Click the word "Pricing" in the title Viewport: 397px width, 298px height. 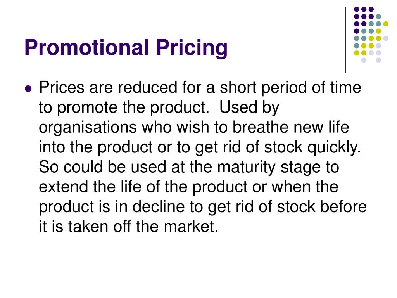[192, 48]
